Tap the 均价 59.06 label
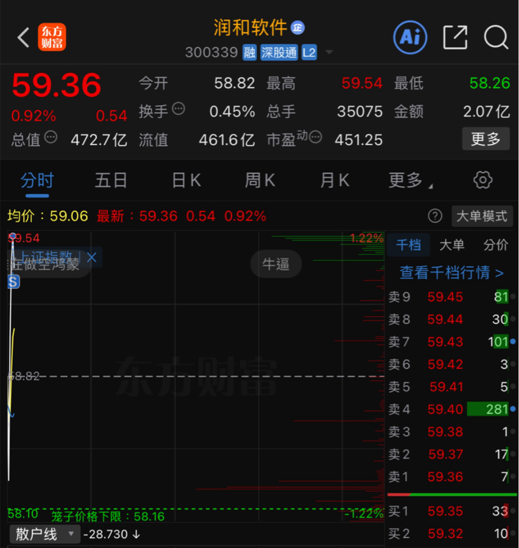519x548 pixels. [48, 216]
